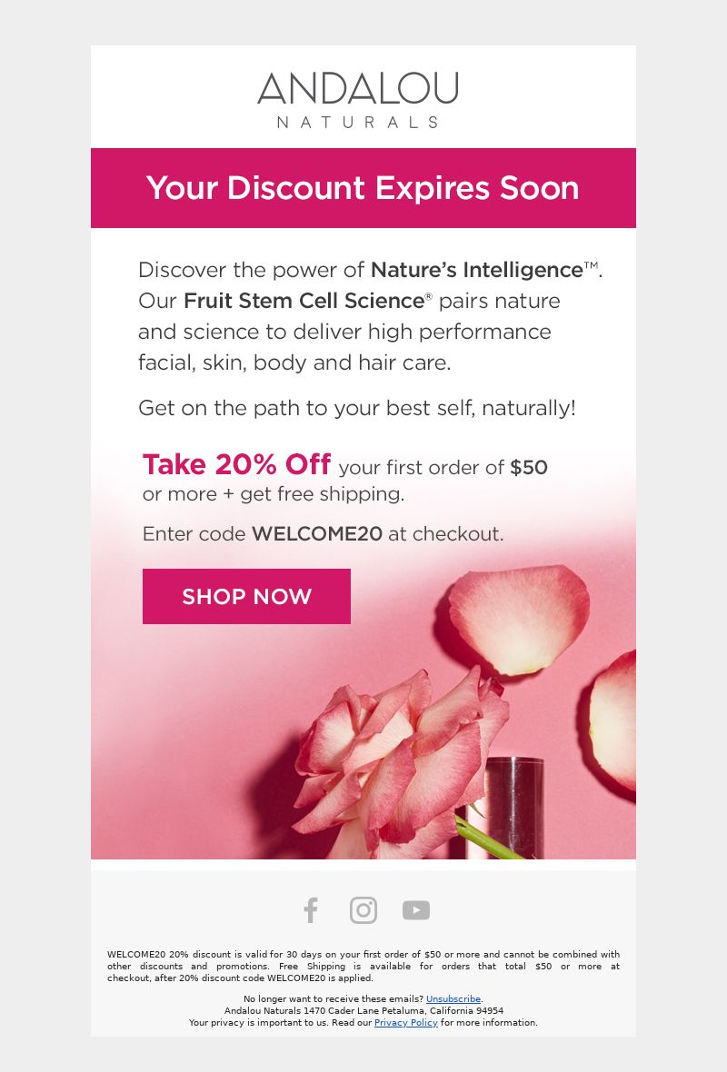
Task: Open the YouTube social icon
Action: point(416,910)
